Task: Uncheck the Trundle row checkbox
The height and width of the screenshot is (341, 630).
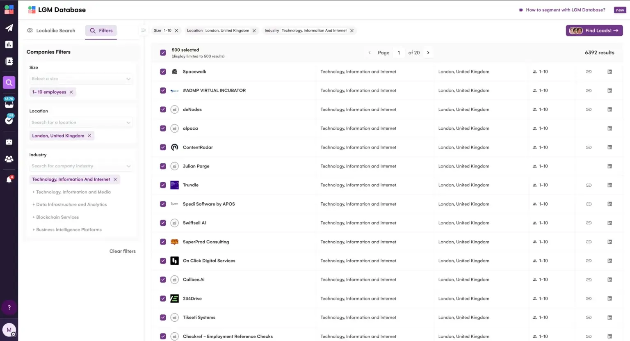Action: [x=163, y=185]
